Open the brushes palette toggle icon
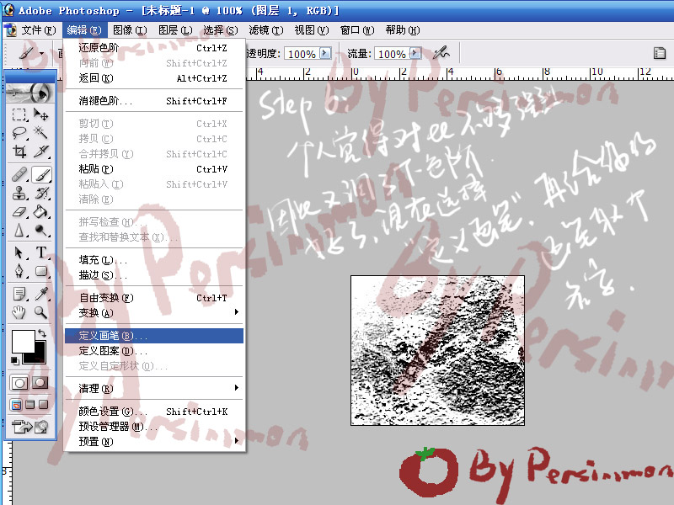Image resolution: width=674 pixels, height=505 pixels. 660,53
